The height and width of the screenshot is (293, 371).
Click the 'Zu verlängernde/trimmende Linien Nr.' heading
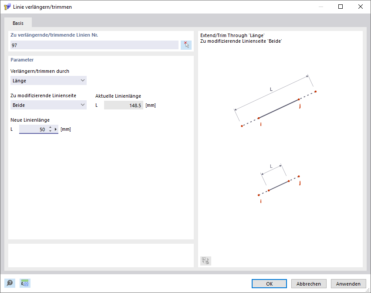tap(54, 35)
